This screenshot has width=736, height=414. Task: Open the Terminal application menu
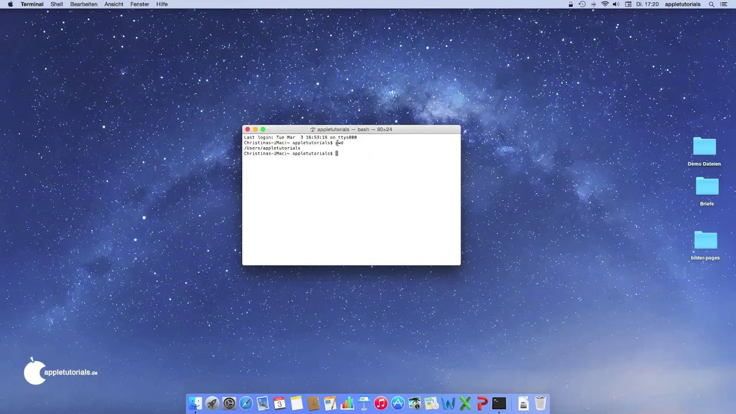(32, 4)
